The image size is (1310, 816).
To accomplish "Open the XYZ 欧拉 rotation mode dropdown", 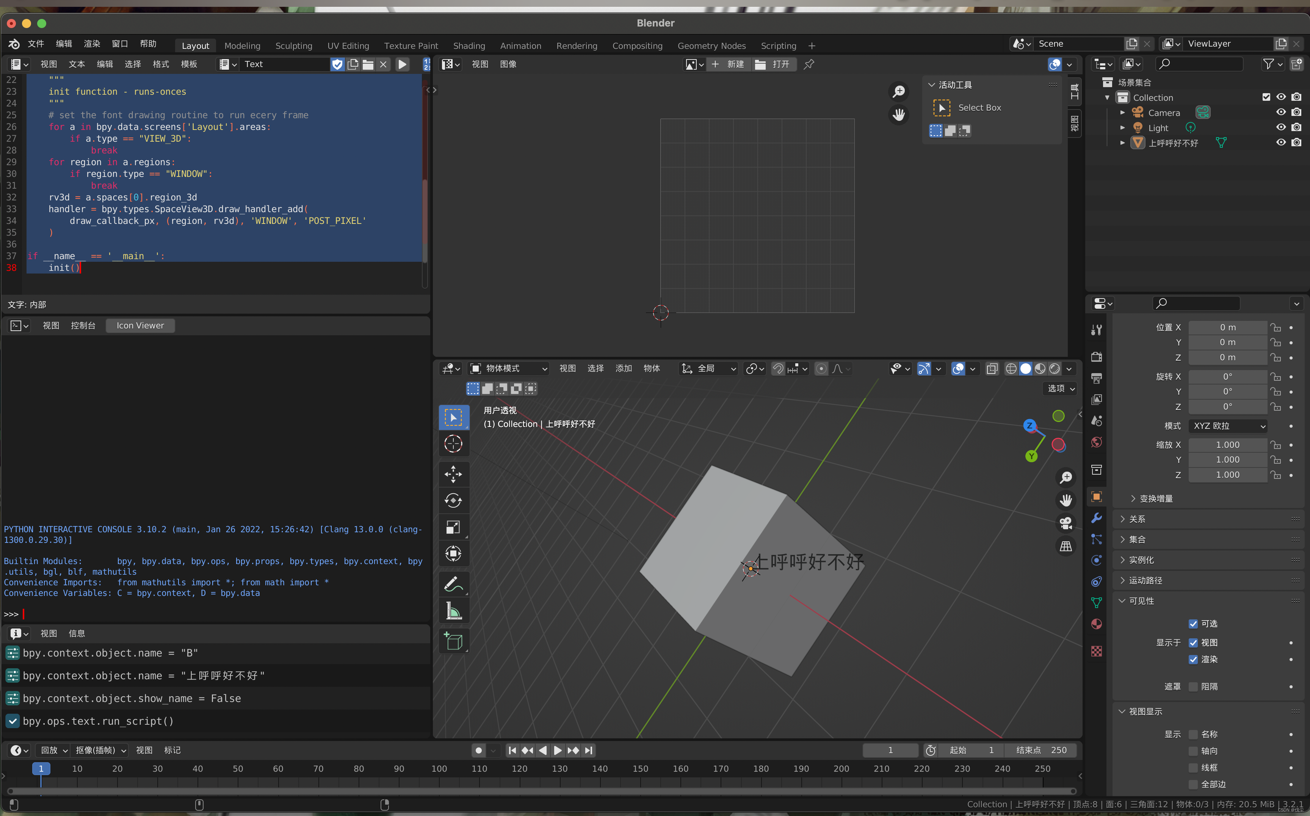I will coord(1228,426).
